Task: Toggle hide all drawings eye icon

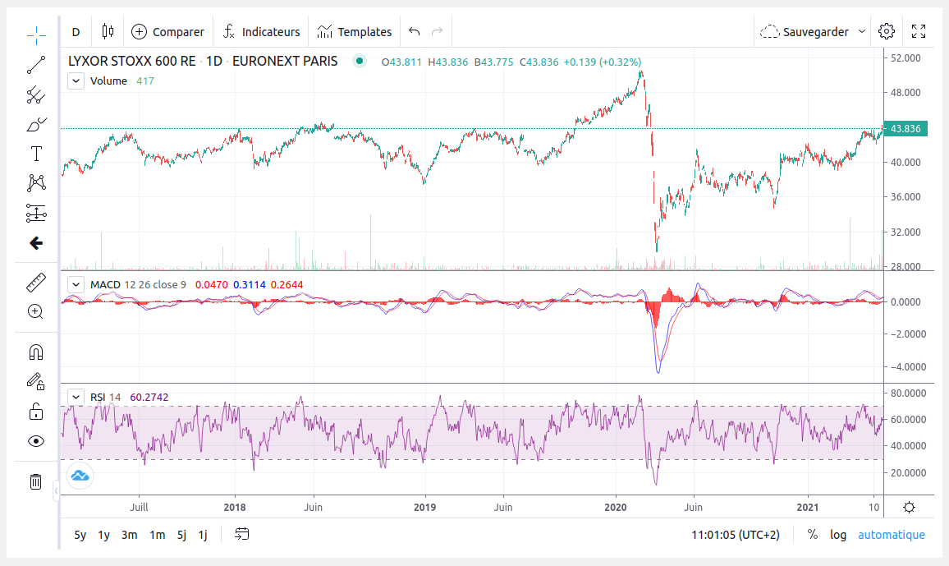Action: (x=36, y=441)
